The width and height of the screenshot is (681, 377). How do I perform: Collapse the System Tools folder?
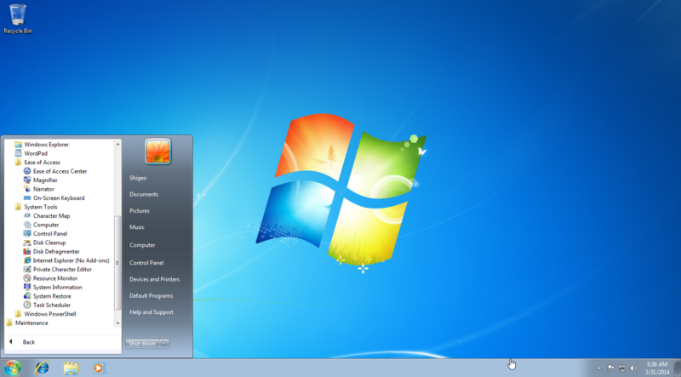coord(36,207)
